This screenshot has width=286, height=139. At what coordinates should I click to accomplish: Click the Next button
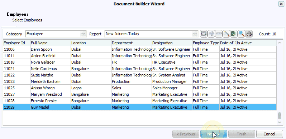[214, 134]
